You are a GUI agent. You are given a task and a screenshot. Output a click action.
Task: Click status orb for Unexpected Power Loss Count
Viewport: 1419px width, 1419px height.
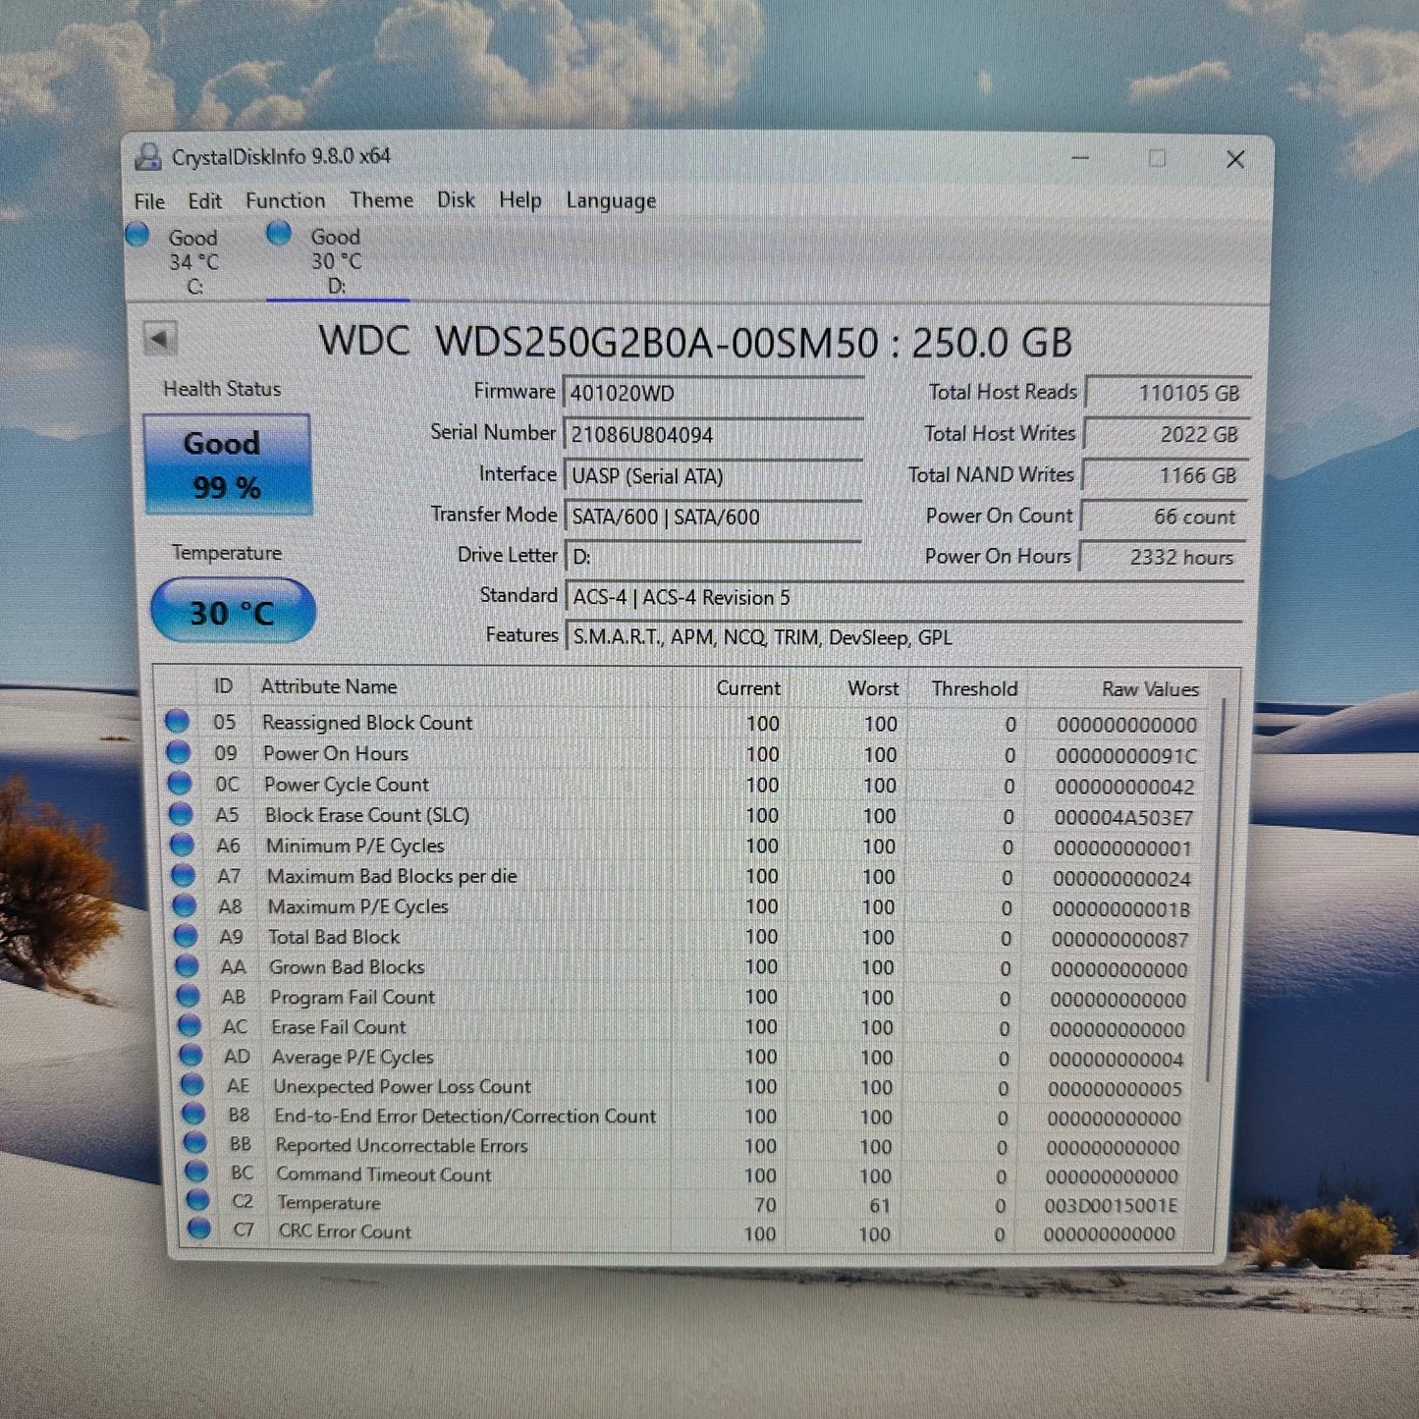(192, 1085)
